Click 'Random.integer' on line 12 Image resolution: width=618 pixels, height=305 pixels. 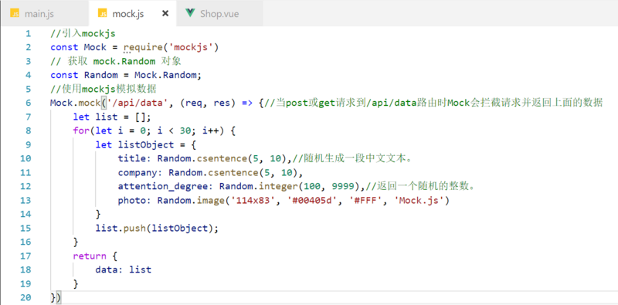tap(258, 187)
